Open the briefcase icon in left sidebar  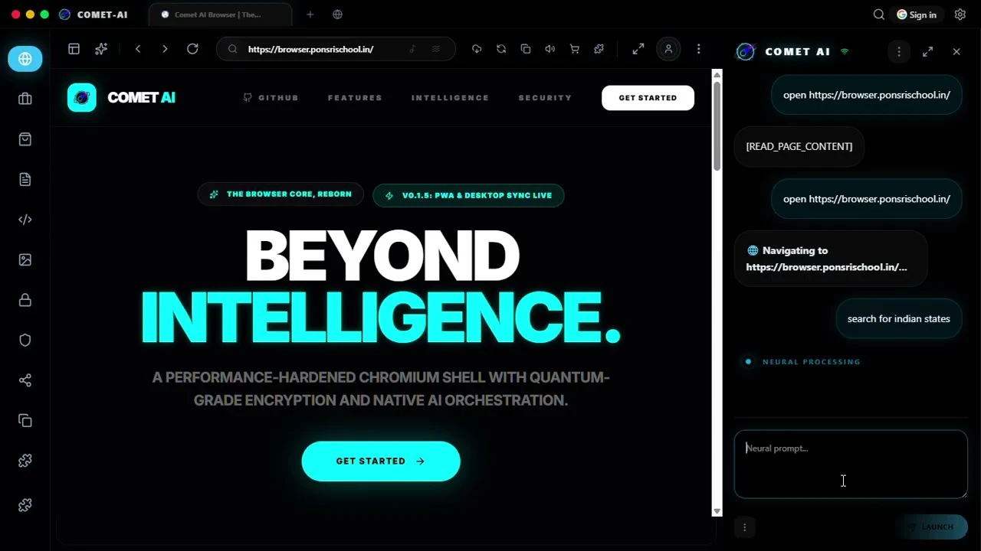click(25, 99)
